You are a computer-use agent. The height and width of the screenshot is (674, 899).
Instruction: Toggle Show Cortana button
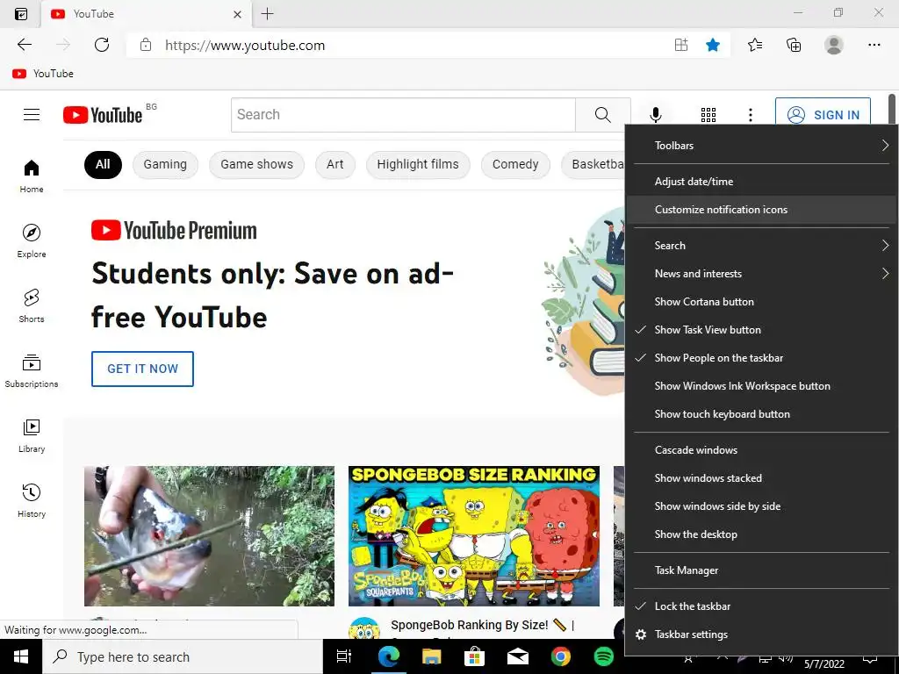point(762,302)
